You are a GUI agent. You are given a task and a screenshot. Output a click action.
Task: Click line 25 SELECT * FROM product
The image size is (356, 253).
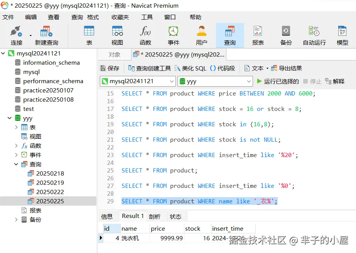[159, 171]
